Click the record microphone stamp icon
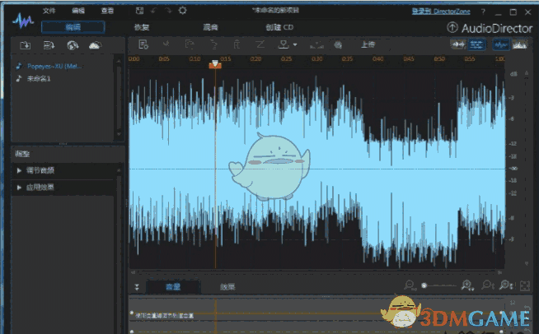This screenshot has height=334, width=539. (284, 44)
